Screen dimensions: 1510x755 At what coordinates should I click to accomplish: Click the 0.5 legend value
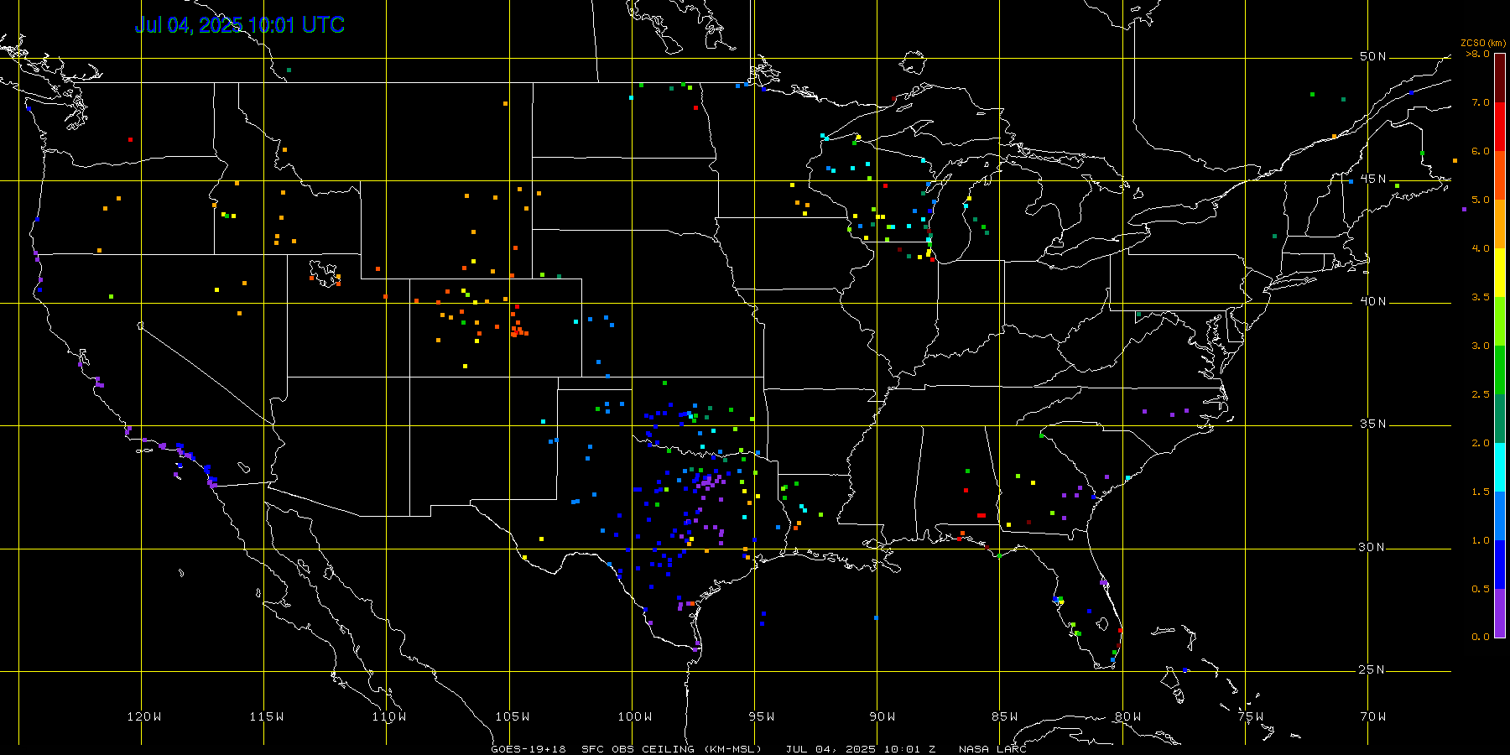(1481, 589)
